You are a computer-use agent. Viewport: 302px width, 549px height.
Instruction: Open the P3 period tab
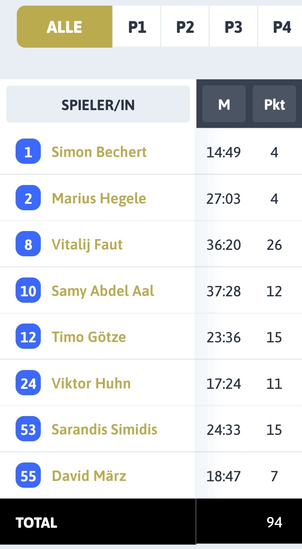(x=234, y=27)
